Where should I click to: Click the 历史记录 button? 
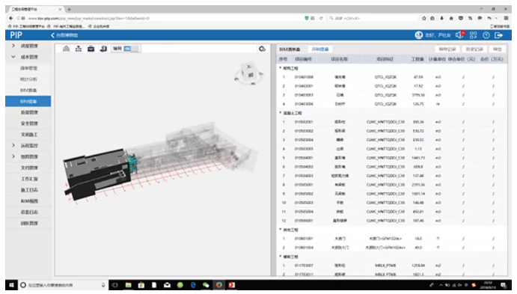coord(474,49)
